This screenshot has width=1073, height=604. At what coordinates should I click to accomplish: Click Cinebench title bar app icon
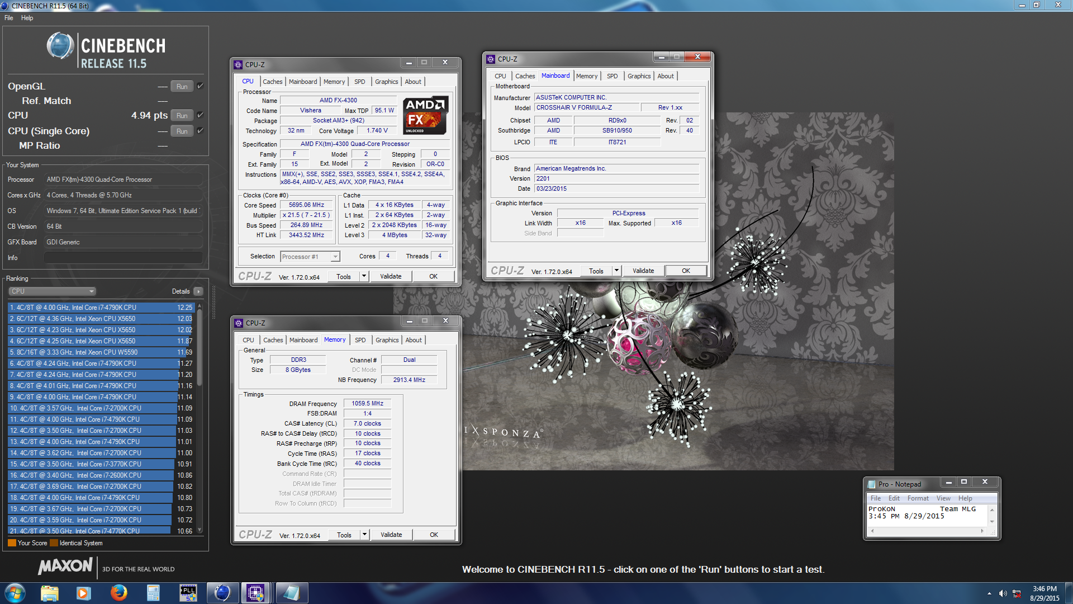point(4,6)
